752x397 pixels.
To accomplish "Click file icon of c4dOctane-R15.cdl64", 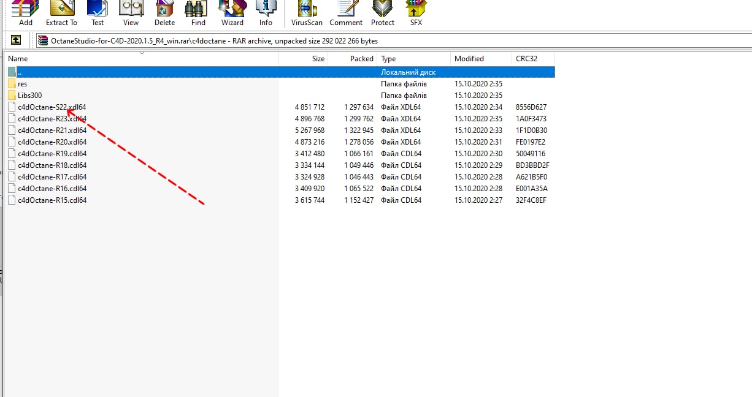I will (12, 200).
